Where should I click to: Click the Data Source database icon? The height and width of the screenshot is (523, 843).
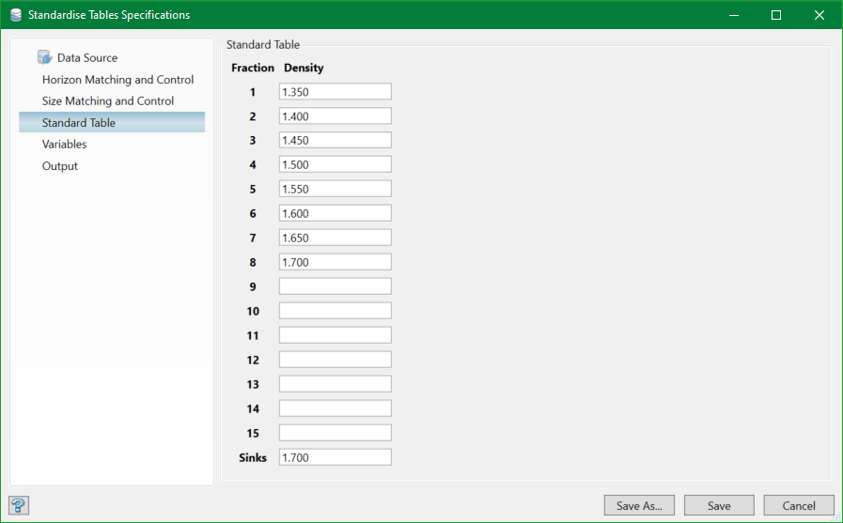point(44,57)
